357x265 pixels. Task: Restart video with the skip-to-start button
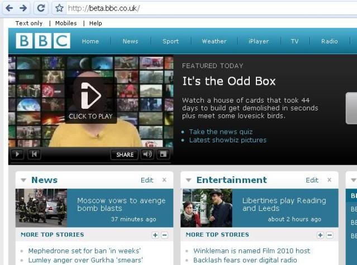(x=34, y=155)
